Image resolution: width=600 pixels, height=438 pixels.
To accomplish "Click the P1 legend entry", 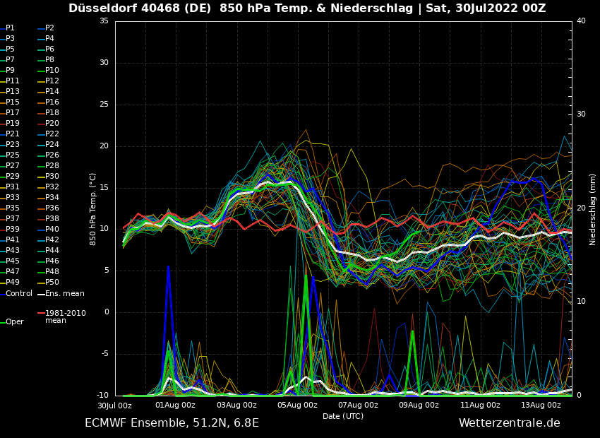I will [10, 28].
